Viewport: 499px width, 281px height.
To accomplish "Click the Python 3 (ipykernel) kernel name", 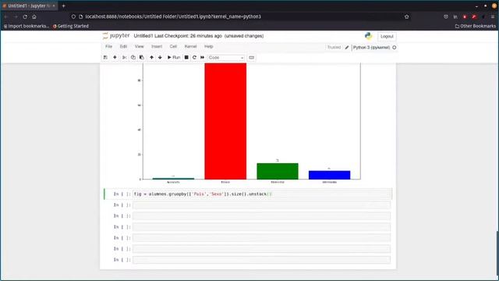I will (x=371, y=48).
